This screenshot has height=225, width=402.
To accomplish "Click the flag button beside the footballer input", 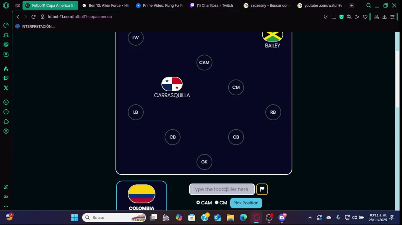I will coord(262,189).
